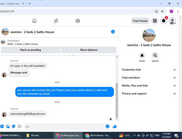This screenshot has width=182, height=139.
Task: Expand the Customise chat section
Action: click(x=149, y=69)
